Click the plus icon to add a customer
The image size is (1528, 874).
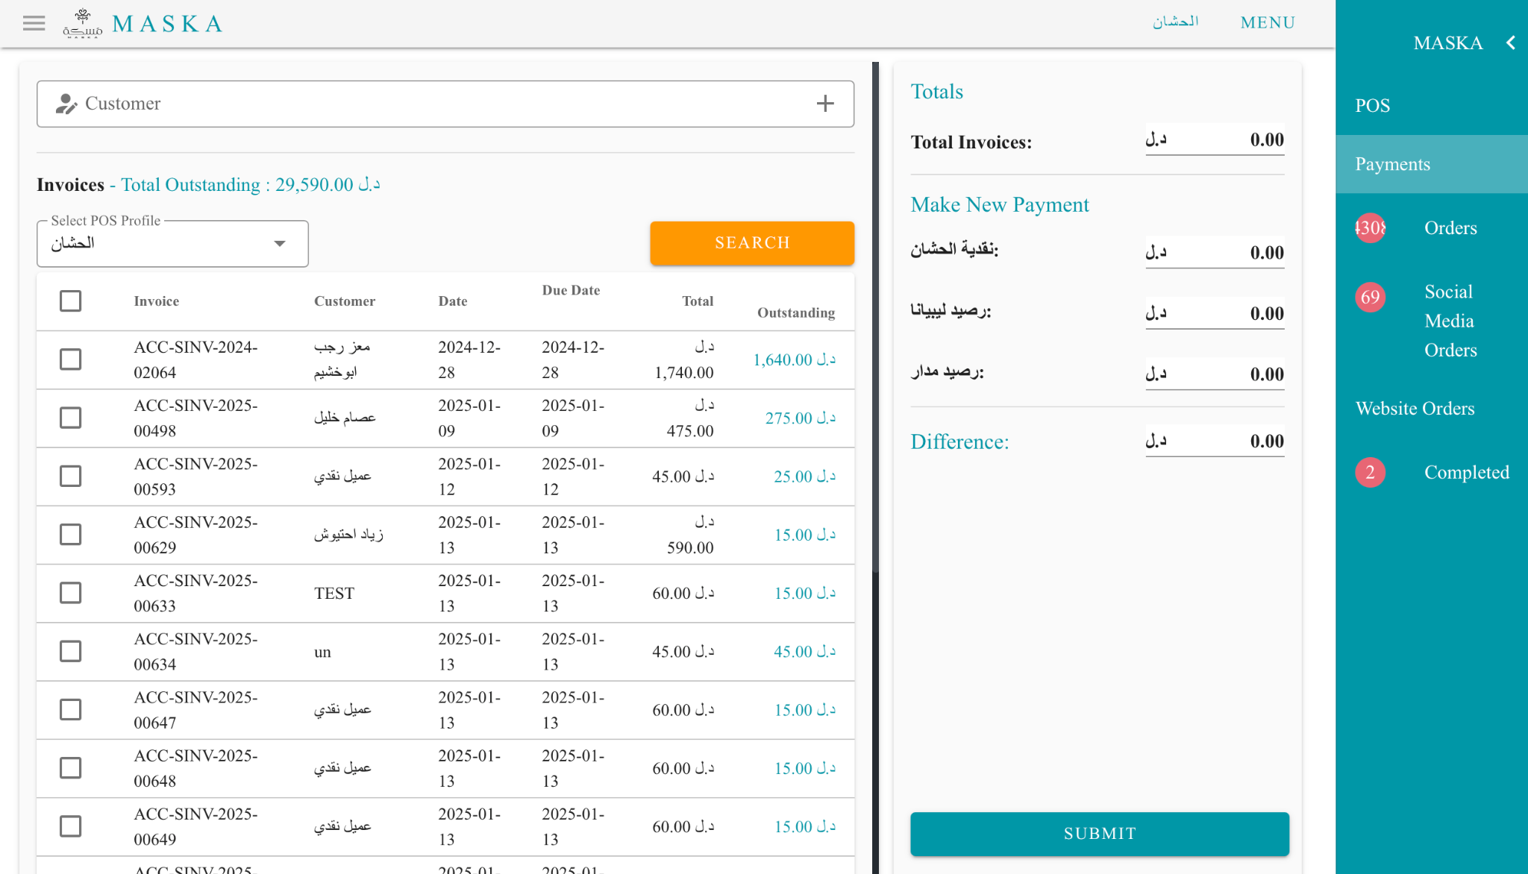point(824,104)
